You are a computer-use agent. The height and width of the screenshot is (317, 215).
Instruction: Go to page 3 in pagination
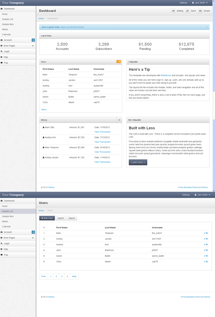point(62,276)
